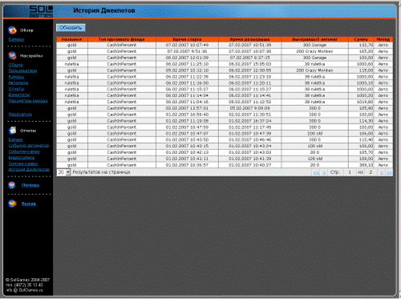Select the sum cell 112,40
Screen dimensions: 401x299
(361, 140)
